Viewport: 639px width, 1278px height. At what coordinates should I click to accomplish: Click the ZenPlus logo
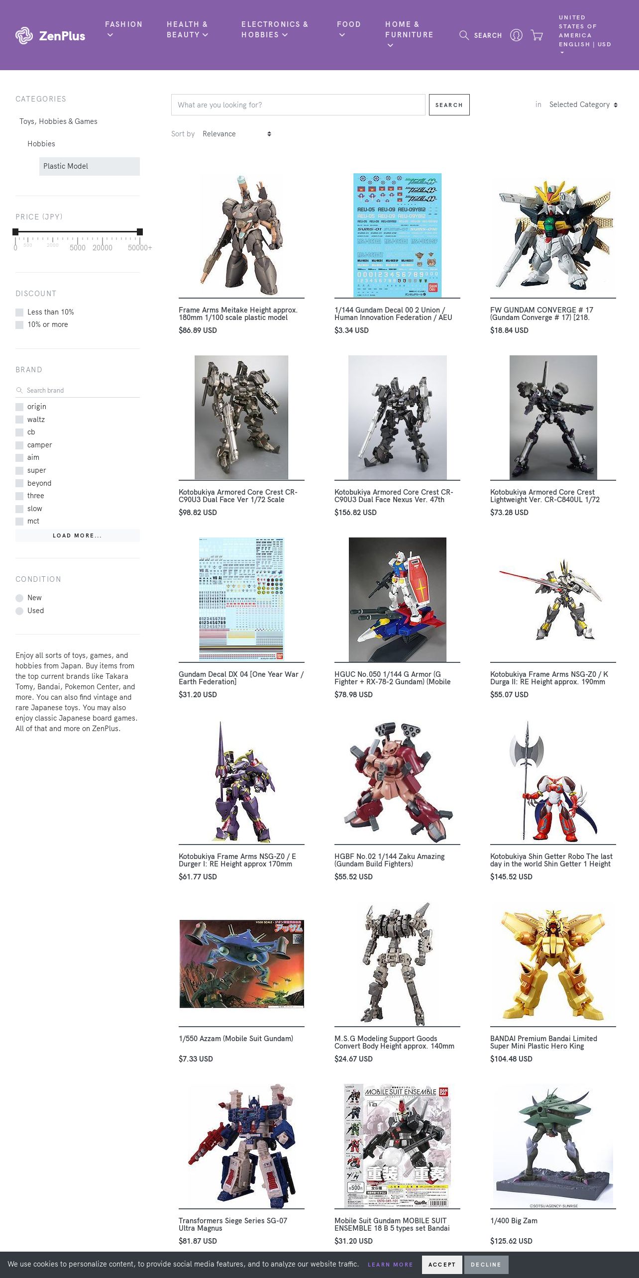(50, 35)
